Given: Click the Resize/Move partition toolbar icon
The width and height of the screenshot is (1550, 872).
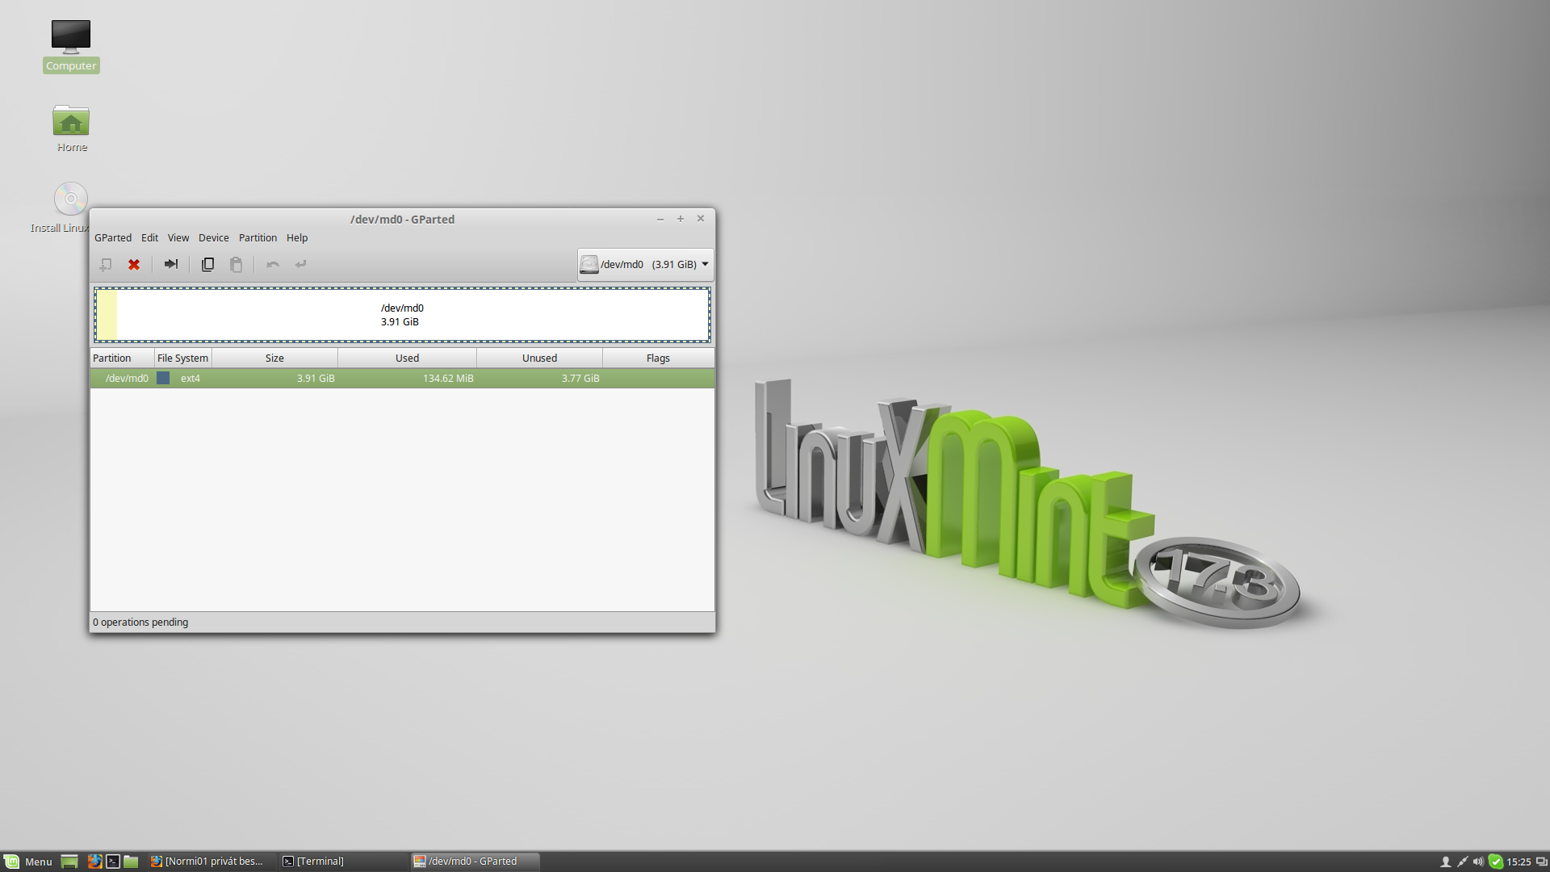Looking at the screenshot, I should 171,265.
